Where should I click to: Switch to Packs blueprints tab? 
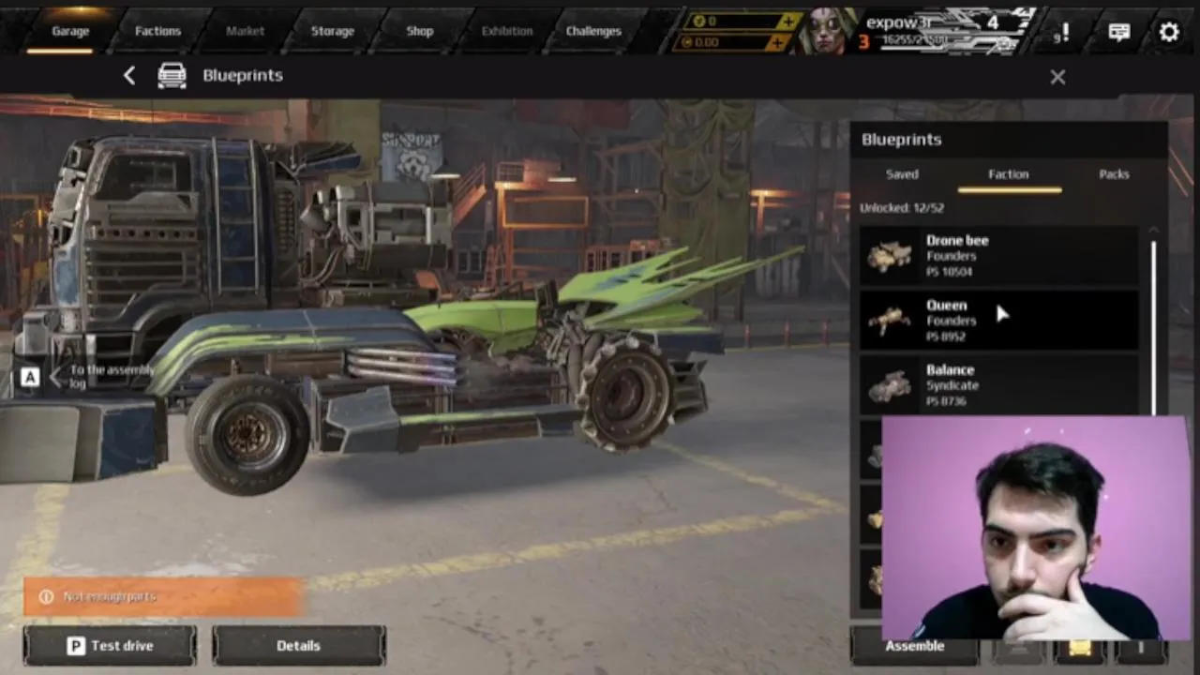(x=1114, y=174)
